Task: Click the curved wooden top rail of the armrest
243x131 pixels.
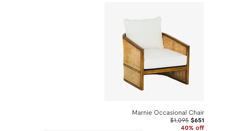Action: (x=133, y=42)
